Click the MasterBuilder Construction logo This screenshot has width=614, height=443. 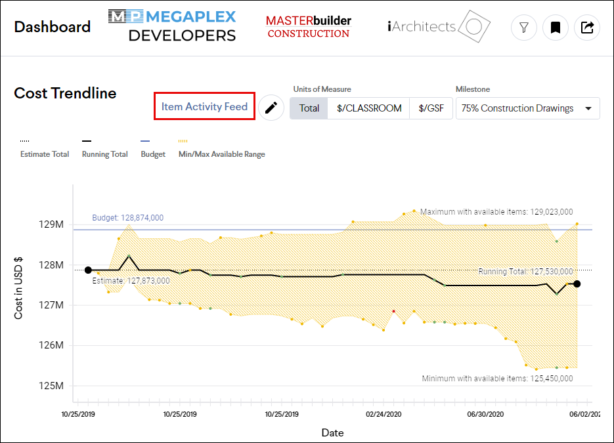point(309,27)
